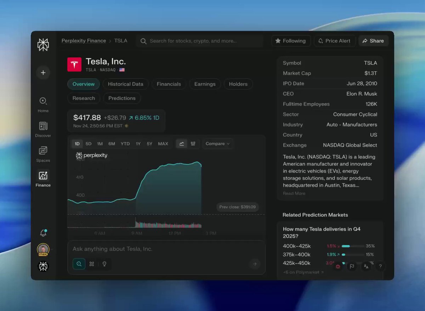Switch to the Overview tab
Image resolution: width=425 pixels, height=311 pixels.
point(84,84)
